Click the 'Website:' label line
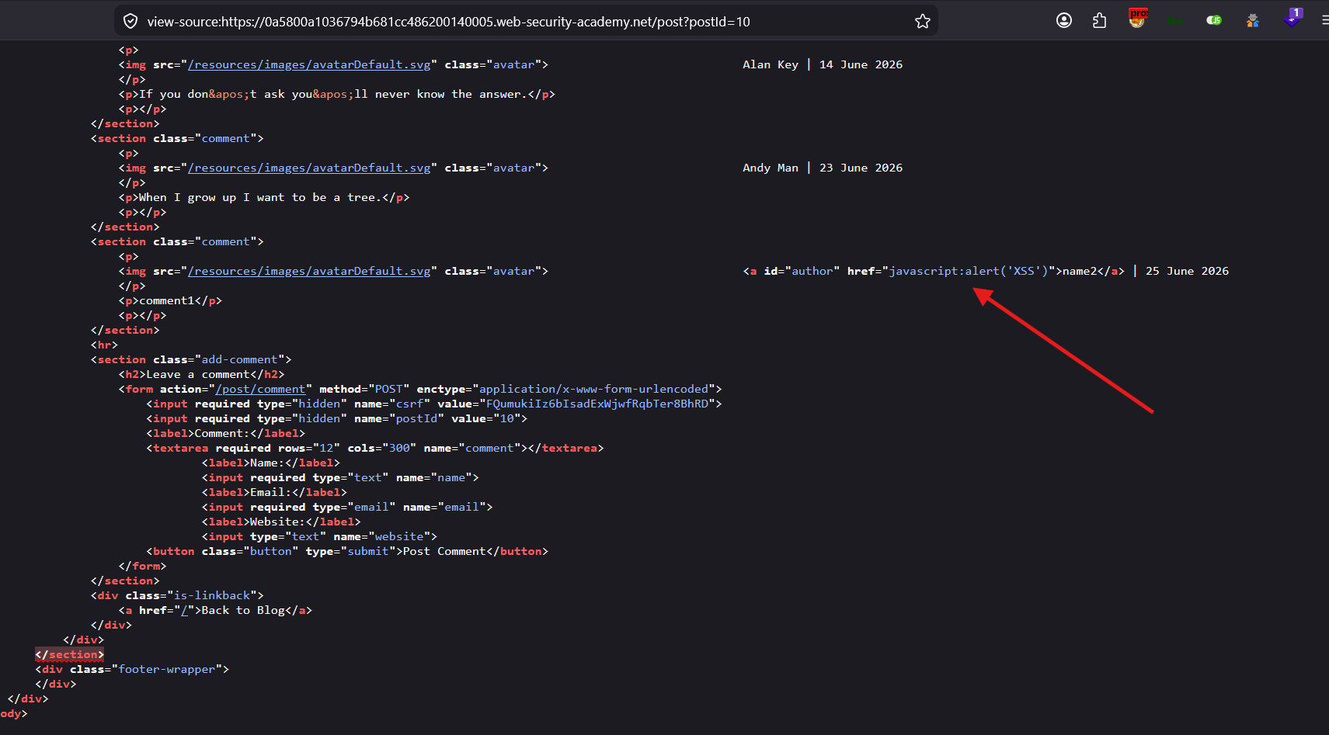This screenshot has height=735, width=1329. point(281,522)
